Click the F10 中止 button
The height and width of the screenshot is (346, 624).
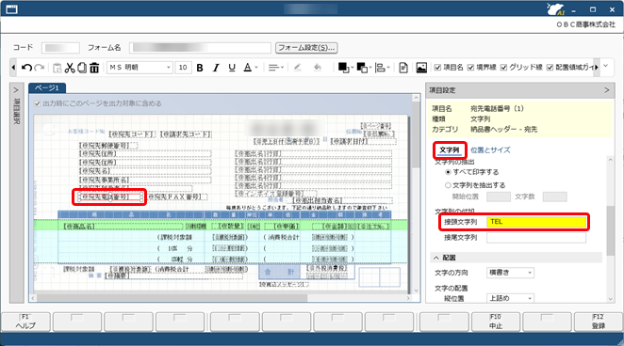[x=496, y=322]
